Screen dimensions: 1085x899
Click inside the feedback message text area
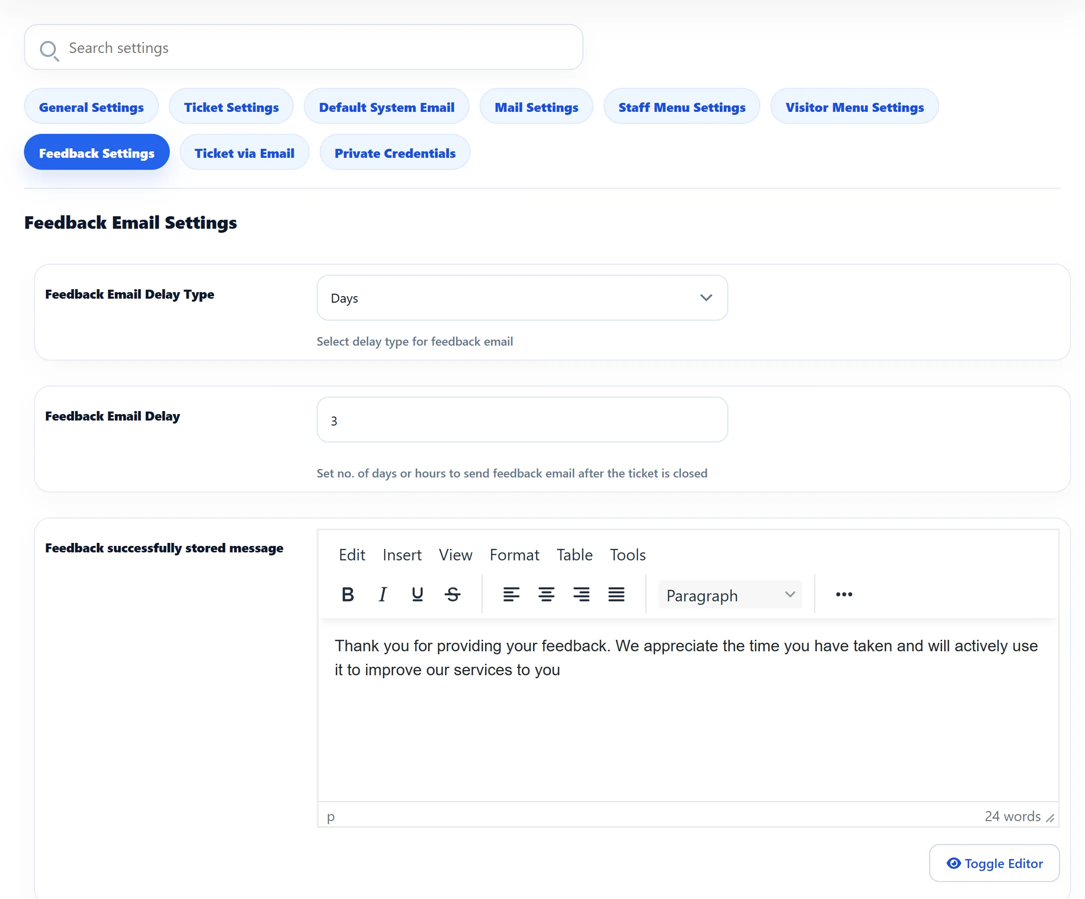688,710
